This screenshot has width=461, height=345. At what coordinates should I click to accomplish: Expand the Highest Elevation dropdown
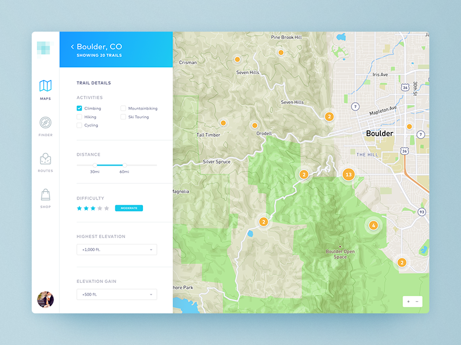click(x=116, y=250)
